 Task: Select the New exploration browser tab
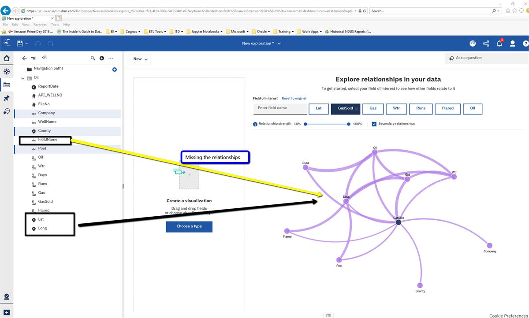click(27, 18)
